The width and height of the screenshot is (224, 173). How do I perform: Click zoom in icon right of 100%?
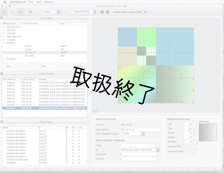pyautogui.click(x=65, y=12)
